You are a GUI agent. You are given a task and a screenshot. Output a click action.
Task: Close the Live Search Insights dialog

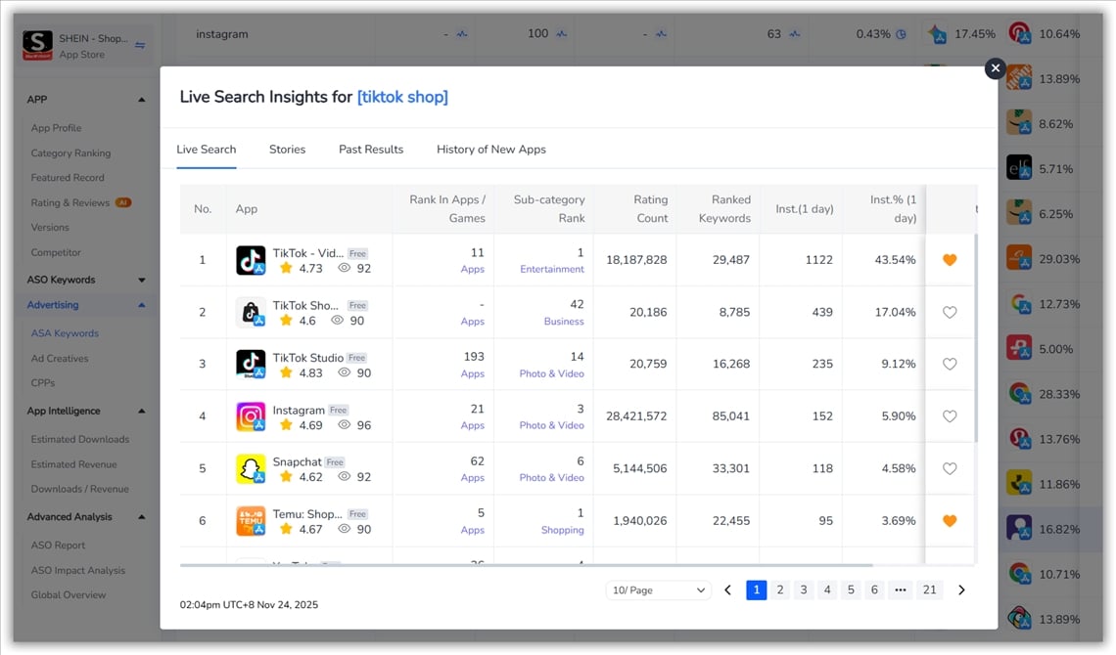coord(995,68)
